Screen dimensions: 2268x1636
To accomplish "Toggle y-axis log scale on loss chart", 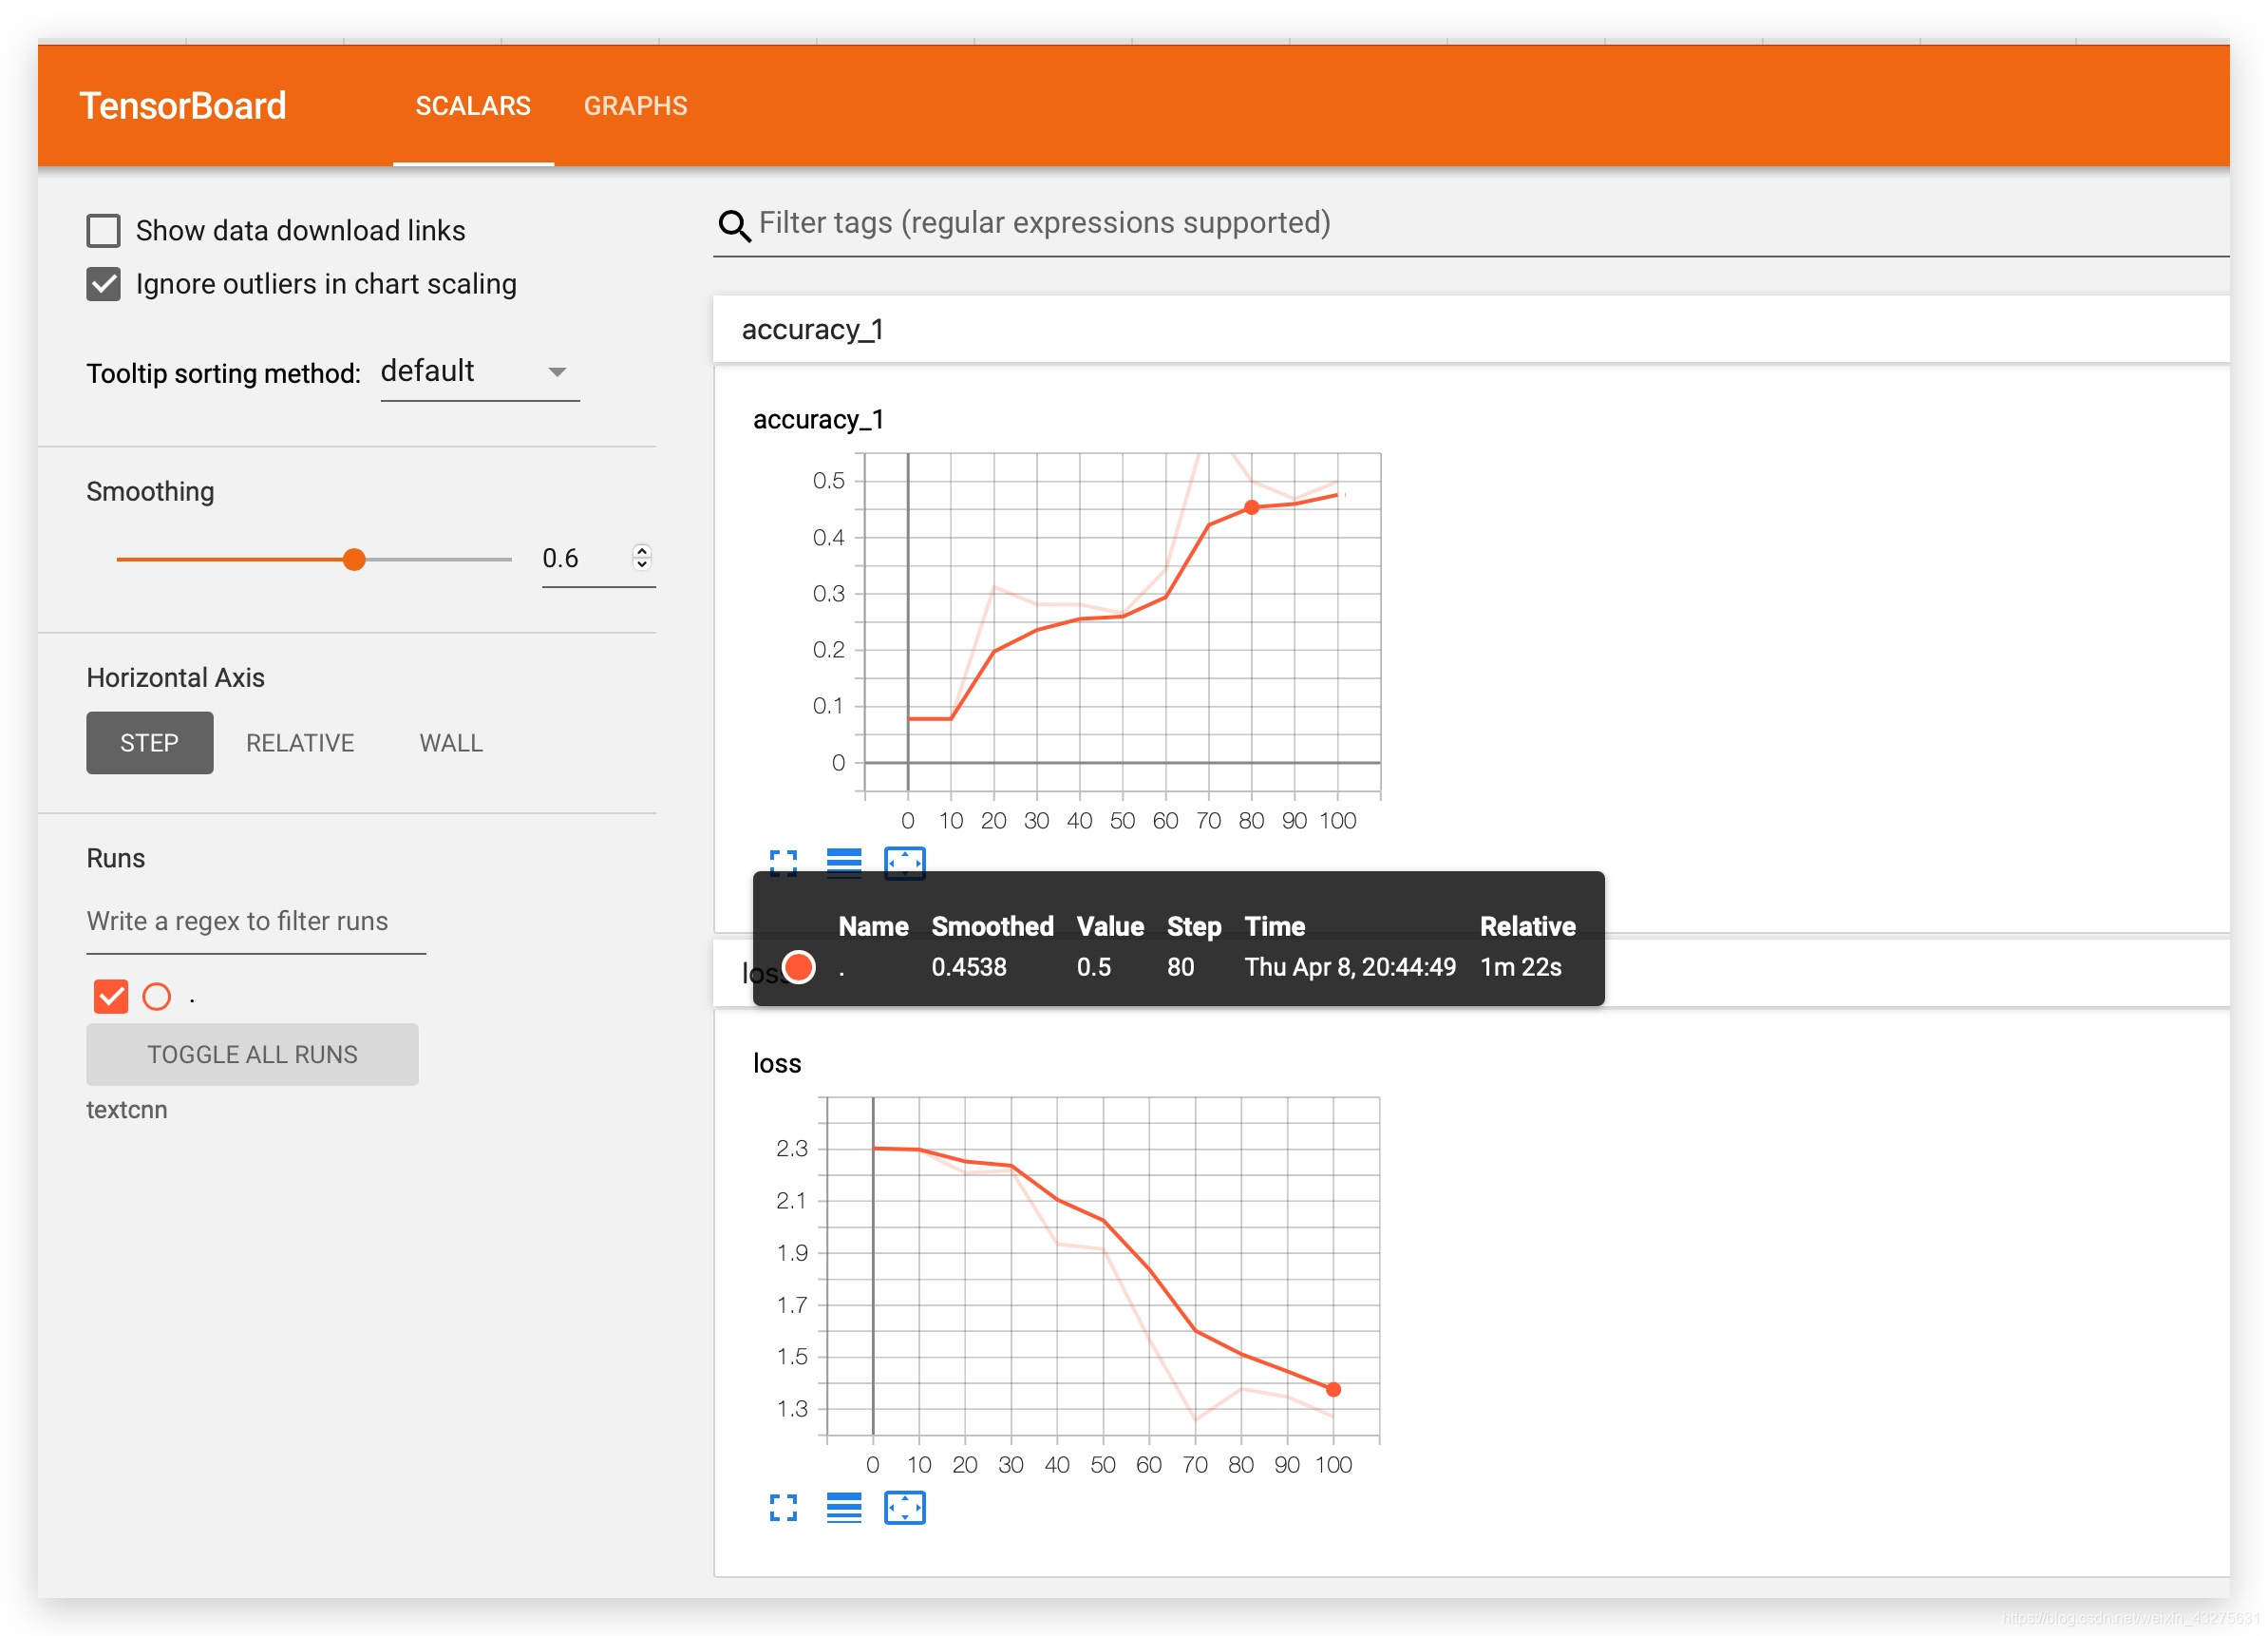I will click(844, 1507).
